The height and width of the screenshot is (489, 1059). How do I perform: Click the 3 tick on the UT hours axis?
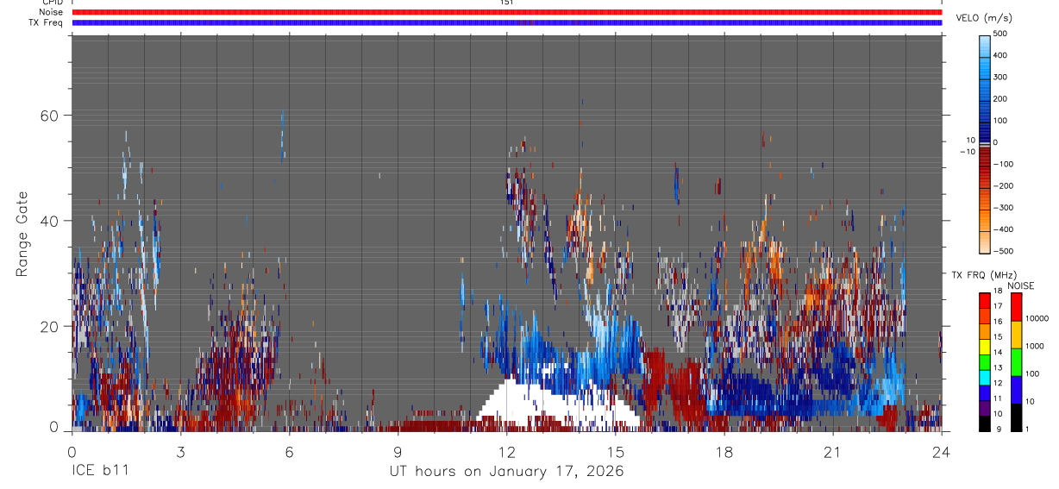click(181, 452)
